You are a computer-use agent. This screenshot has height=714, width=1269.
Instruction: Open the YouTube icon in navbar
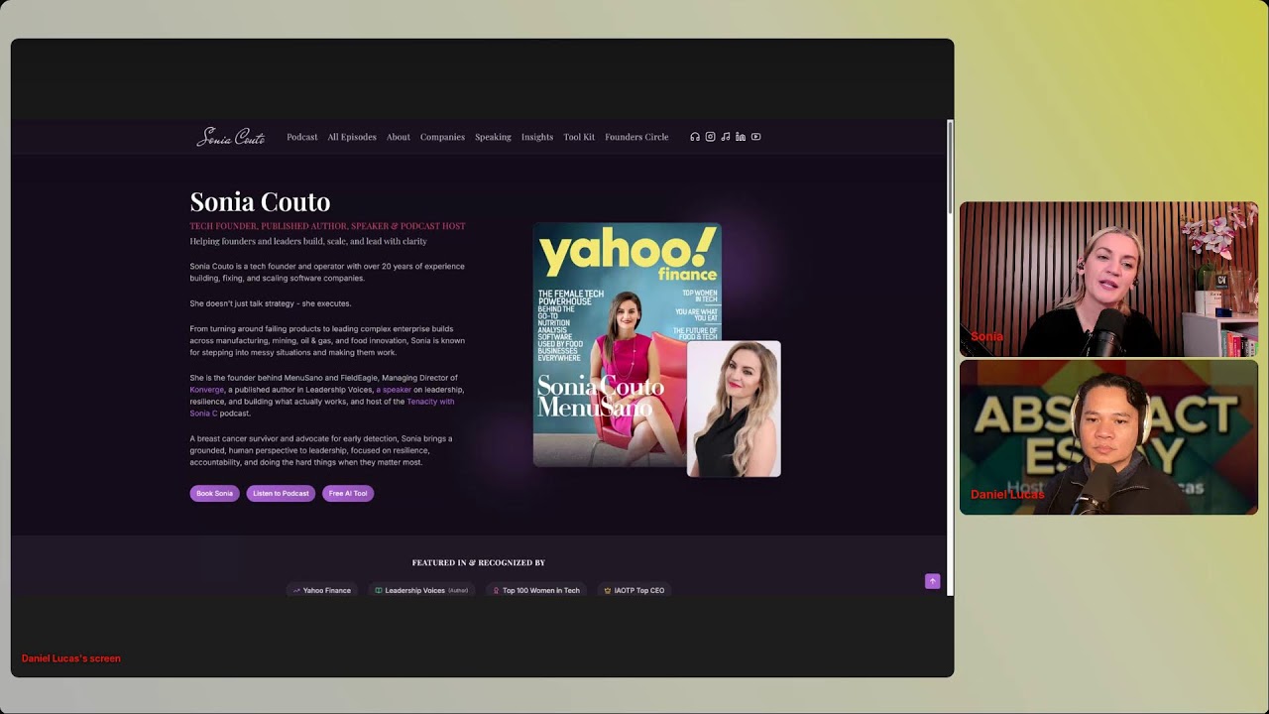[755, 137]
